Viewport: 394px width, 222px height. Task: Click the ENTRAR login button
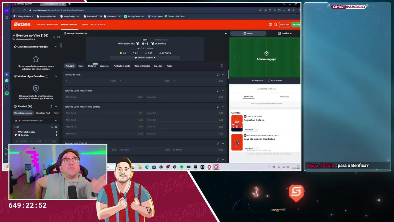point(296,24)
